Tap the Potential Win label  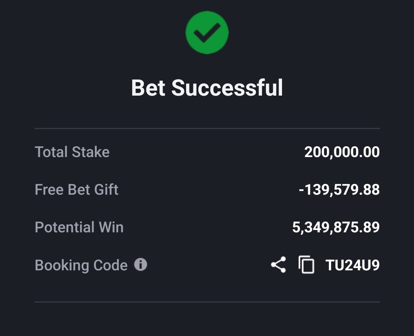click(x=79, y=227)
